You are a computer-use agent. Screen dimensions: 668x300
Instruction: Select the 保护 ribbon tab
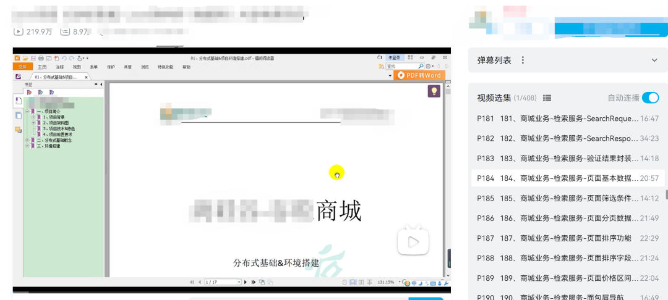pyautogui.click(x=111, y=67)
